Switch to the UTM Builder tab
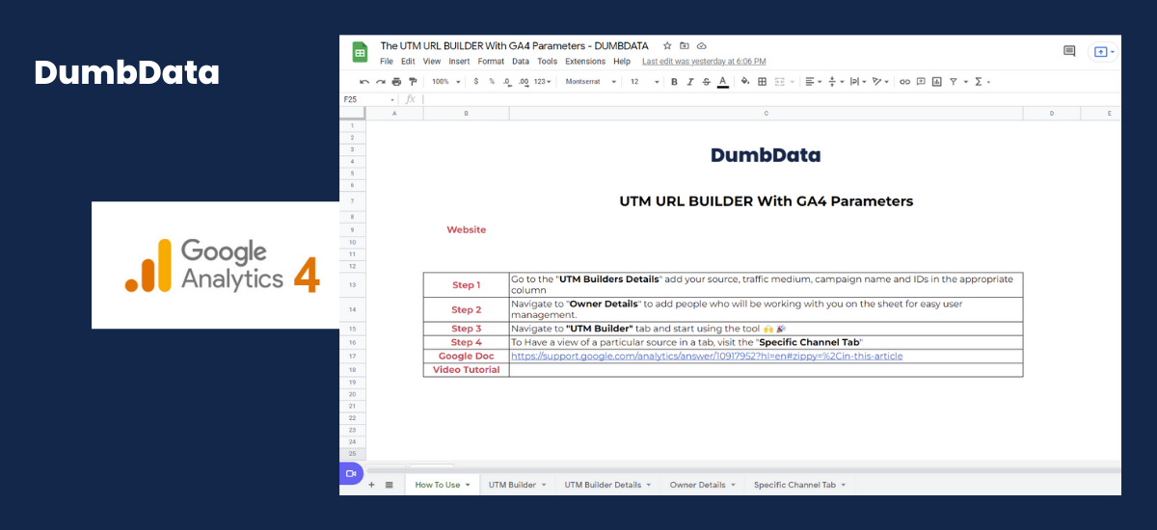The image size is (1157, 530). coord(517,485)
